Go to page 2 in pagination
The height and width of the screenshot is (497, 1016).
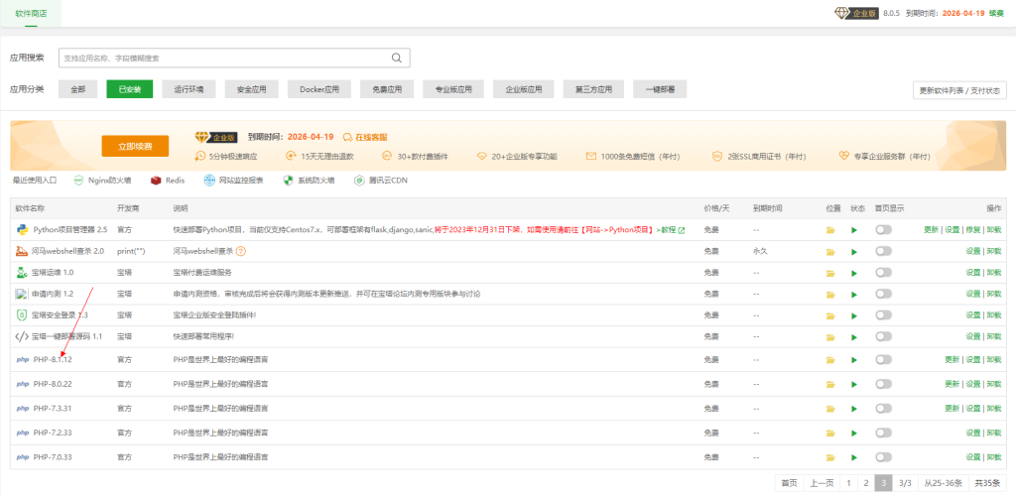click(865, 483)
